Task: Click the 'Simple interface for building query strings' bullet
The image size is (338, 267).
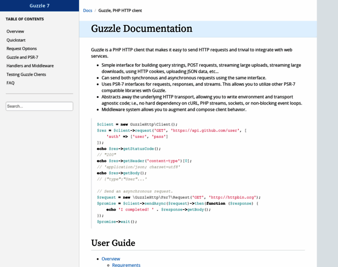Action: 201,69
